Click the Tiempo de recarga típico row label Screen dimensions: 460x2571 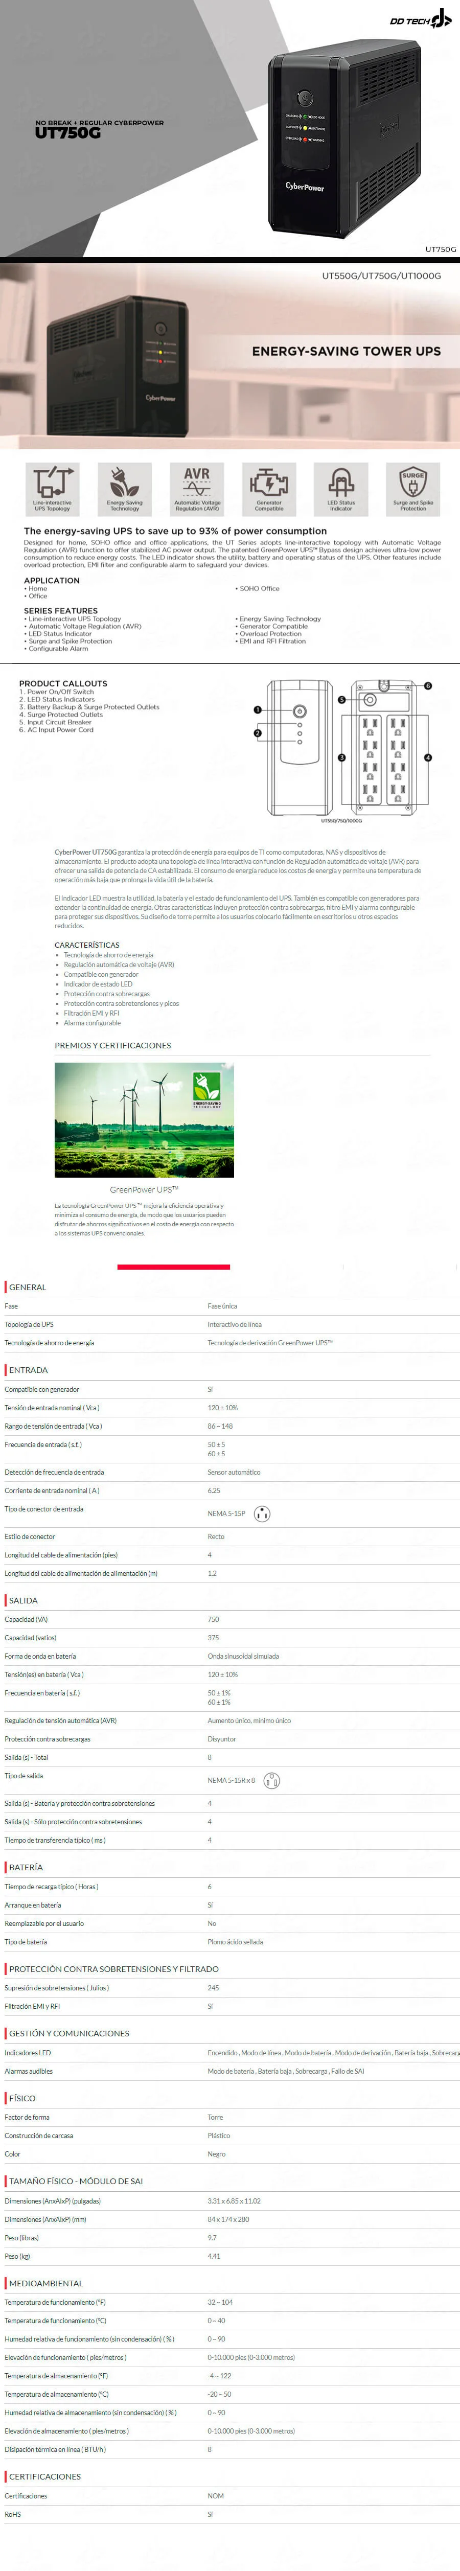52,1886
